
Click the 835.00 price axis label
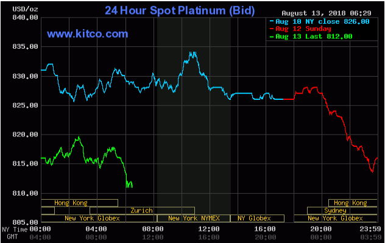25,46
